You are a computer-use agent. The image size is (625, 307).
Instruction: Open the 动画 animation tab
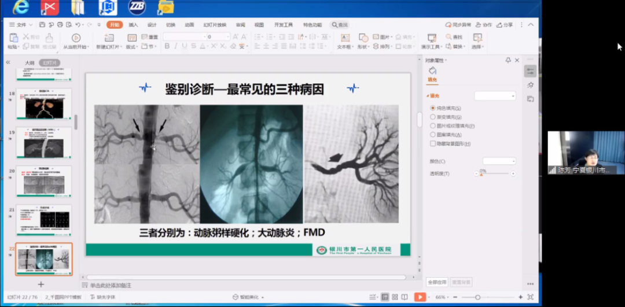pyautogui.click(x=189, y=25)
